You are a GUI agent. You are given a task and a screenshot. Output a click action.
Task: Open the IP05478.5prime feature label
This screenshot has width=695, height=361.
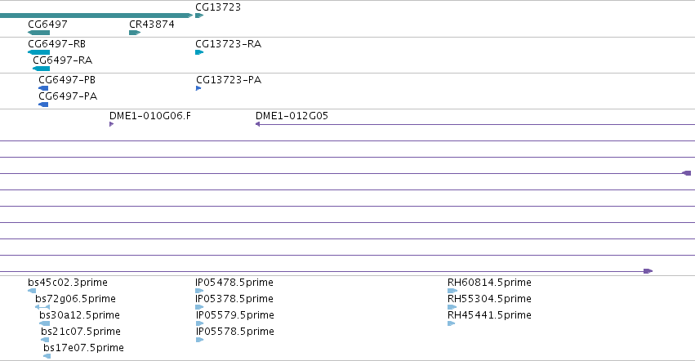click(x=234, y=283)
